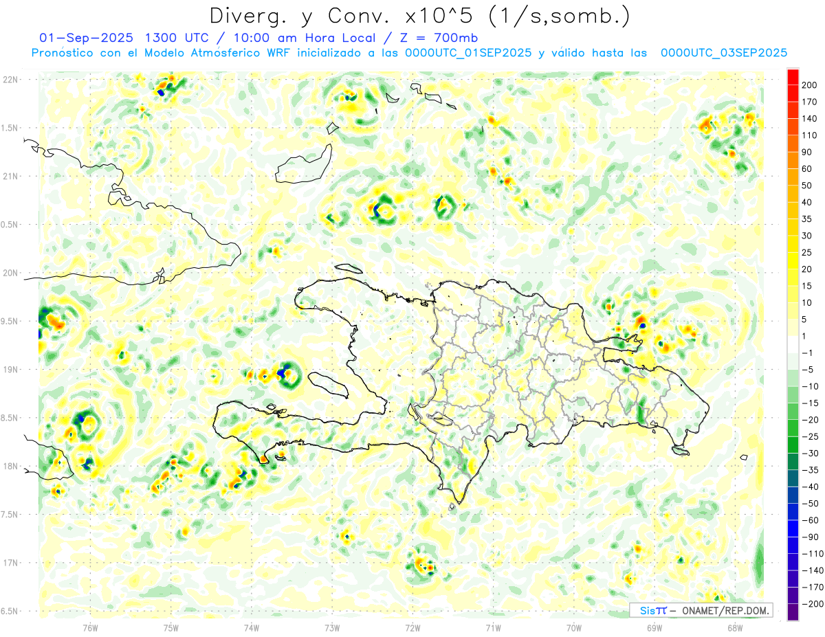The height and width of the screenshot is (637, 825).
Task: Click the "68W" longitude label
Action: (735, 628)
